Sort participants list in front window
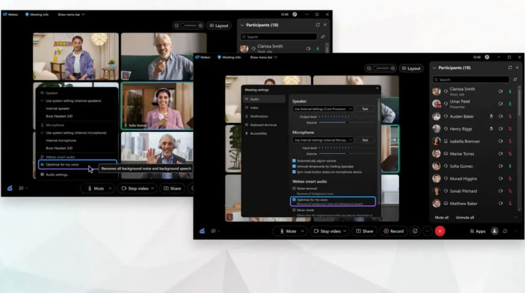Viewport: 525px width, 293px height. [515, 80]
